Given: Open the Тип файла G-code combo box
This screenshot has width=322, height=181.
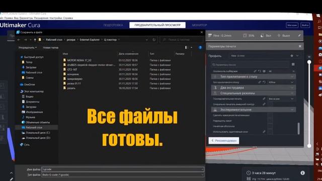Looking at the screenshot, I should coord(123,175).
